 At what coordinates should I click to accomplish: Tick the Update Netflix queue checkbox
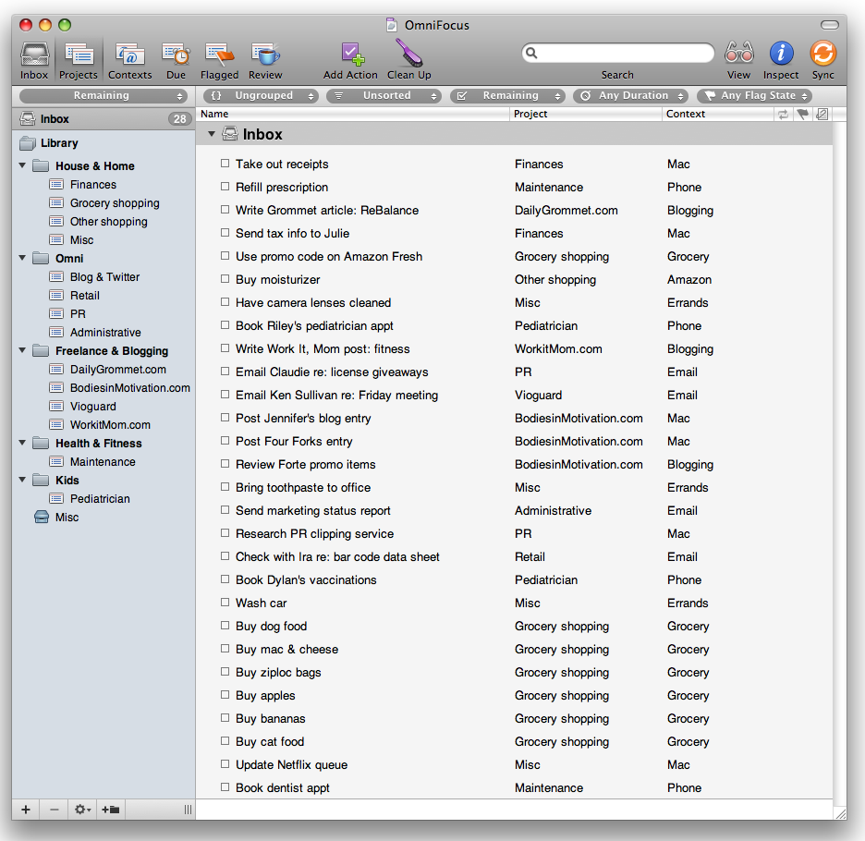225,763
